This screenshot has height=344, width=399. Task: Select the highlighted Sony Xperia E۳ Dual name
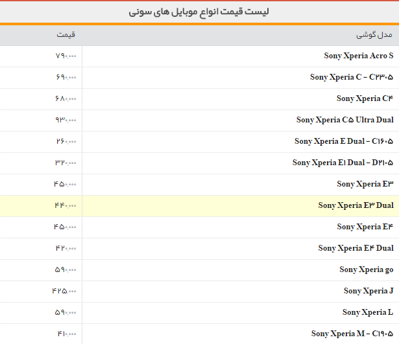coord(356,205)
